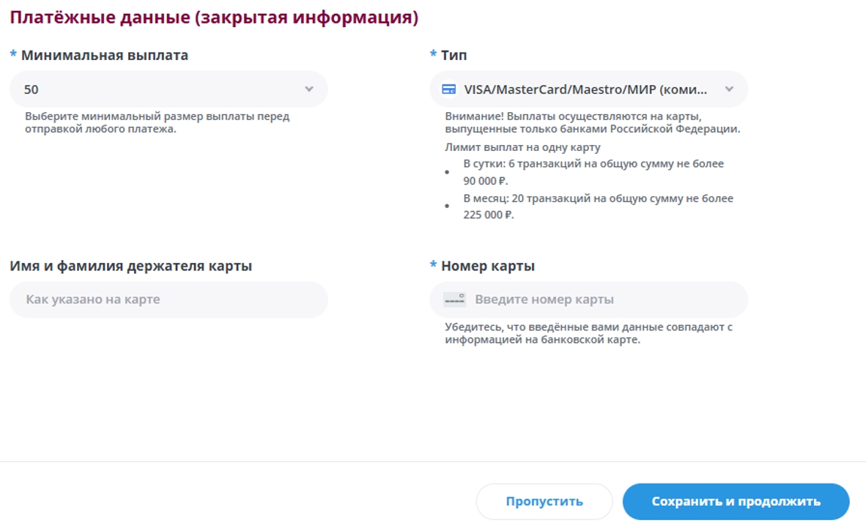Click the Выберите минимальный размер выплаты hint
The height and width of the screenshot is (526, 866).
click(157, 122)
